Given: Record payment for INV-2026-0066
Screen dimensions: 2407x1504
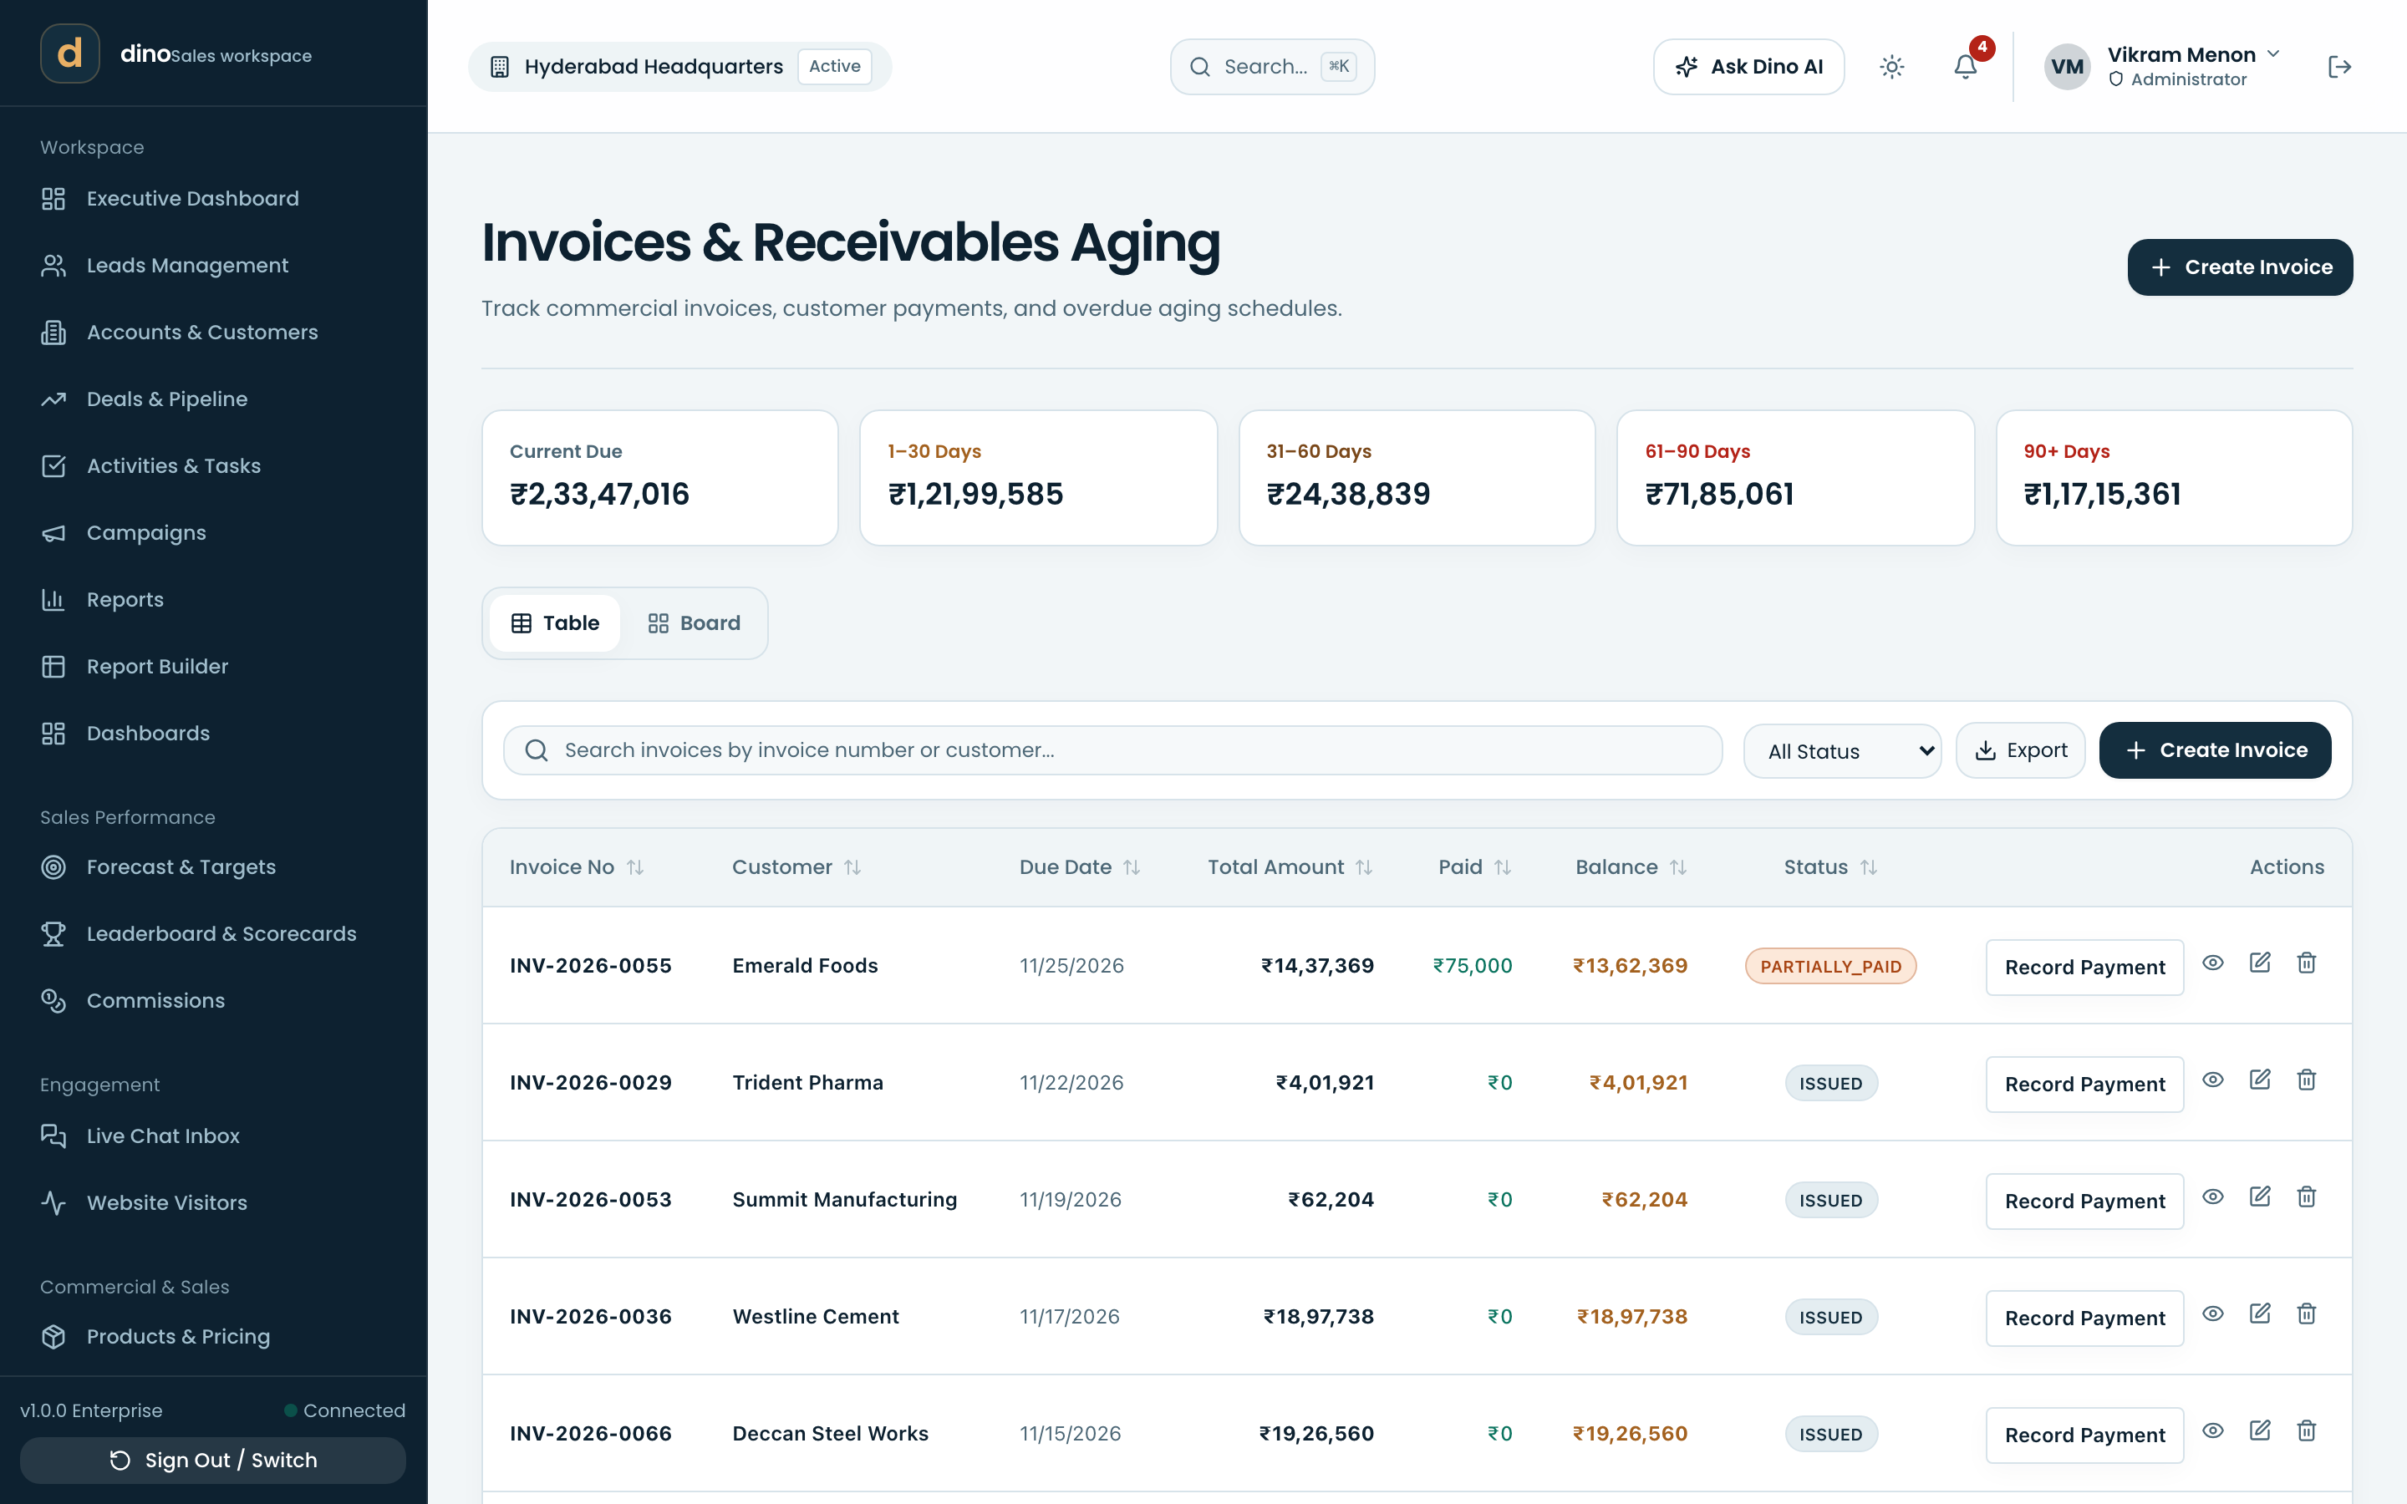Looking at the screenshot, I should pyautogui.click(x=2084, y=1435).
